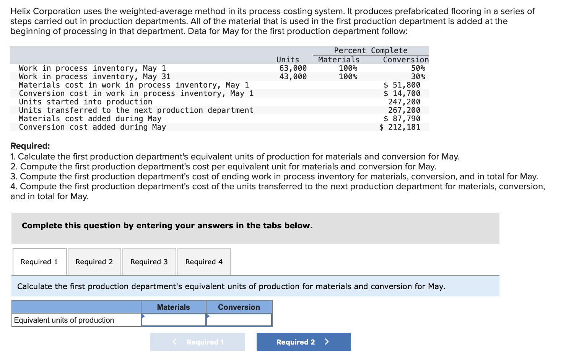Click the right chevron on Required 2 button
This screenshot has height=361, width=566.
click(327, 342)
